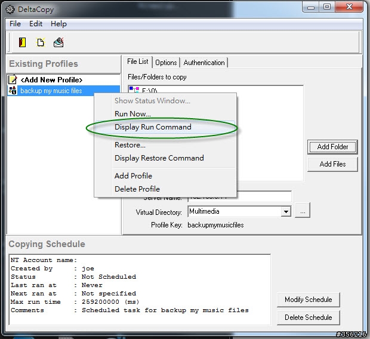Click the Last ran at Never line
Screen dimensions: 370x339
pyautogui.click(x=57, y=285)
